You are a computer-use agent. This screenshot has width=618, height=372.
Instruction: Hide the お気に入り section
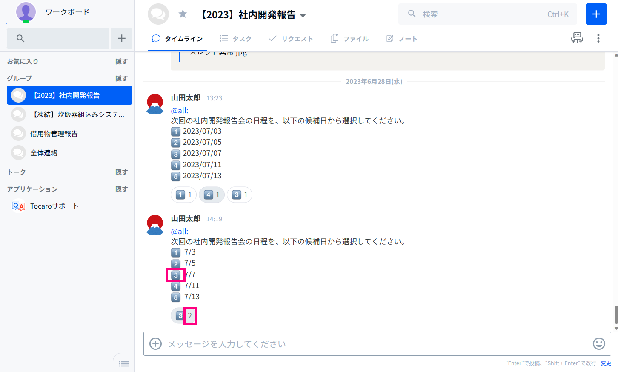pos(121,61)
